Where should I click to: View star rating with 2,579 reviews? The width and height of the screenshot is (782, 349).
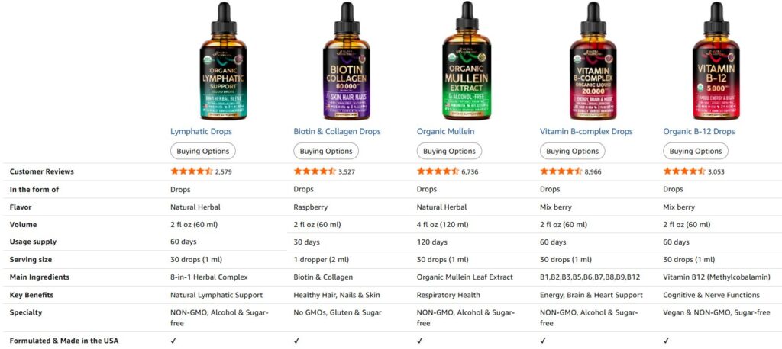(x=192, y=171)
